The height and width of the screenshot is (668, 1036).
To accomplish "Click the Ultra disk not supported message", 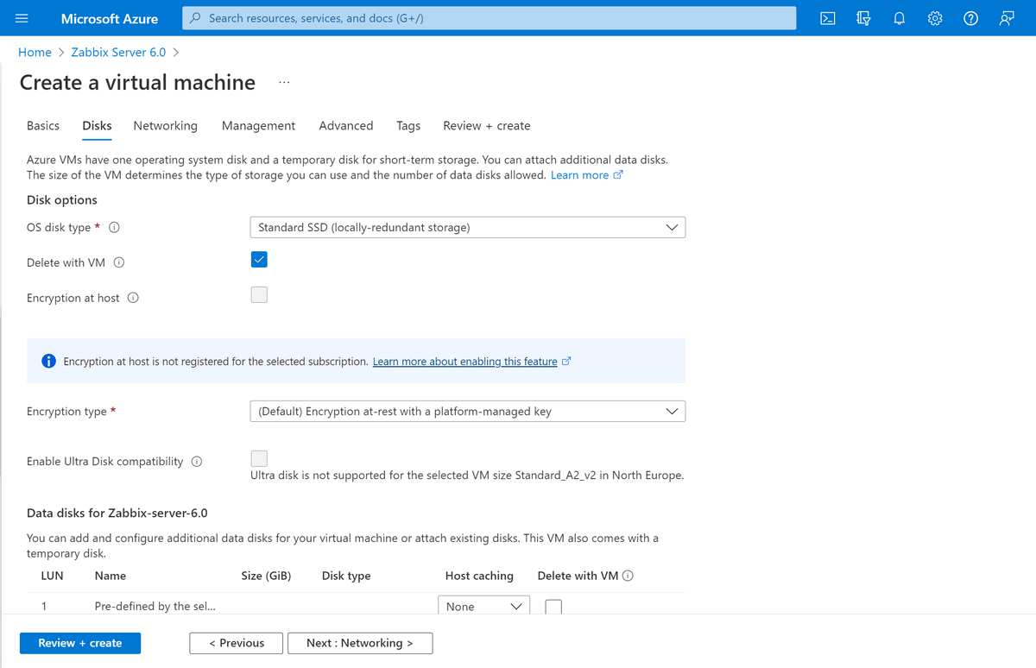I will coord(467,476).
